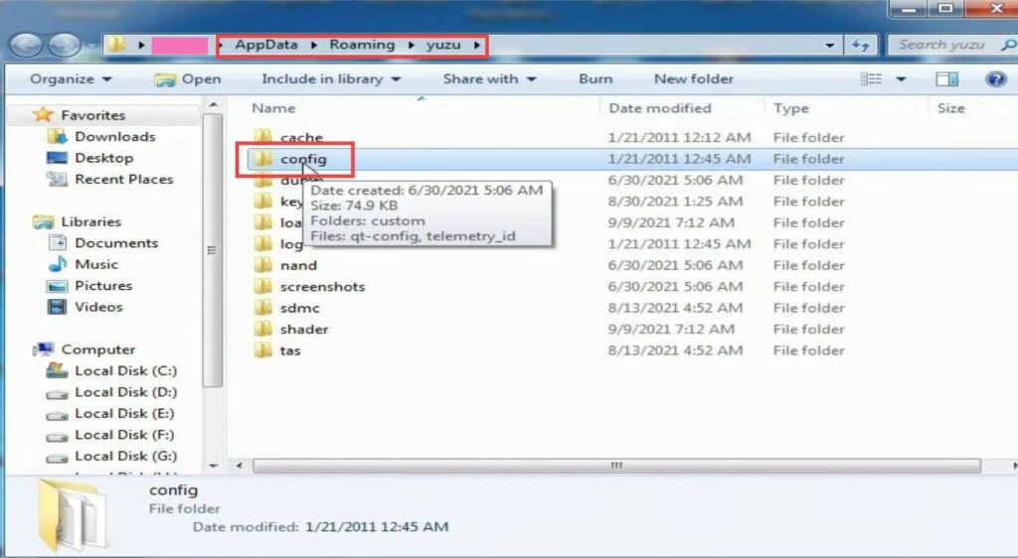Sort by the Name column header

(x=273, y=108)
